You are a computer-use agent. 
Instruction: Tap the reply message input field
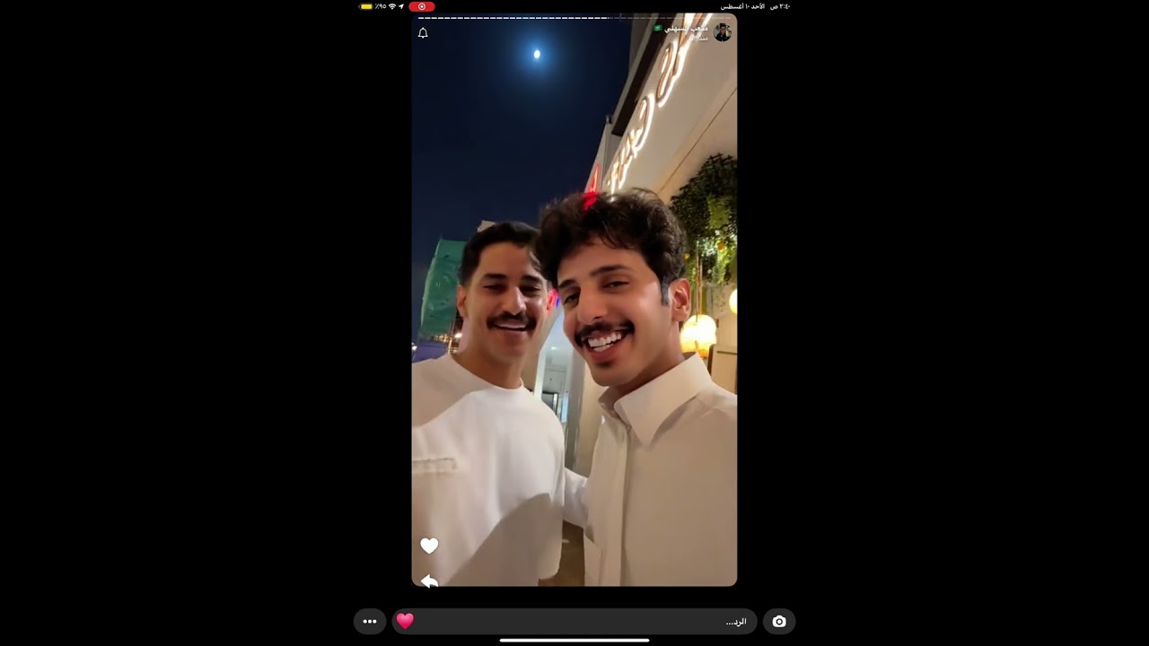point(574,621)
